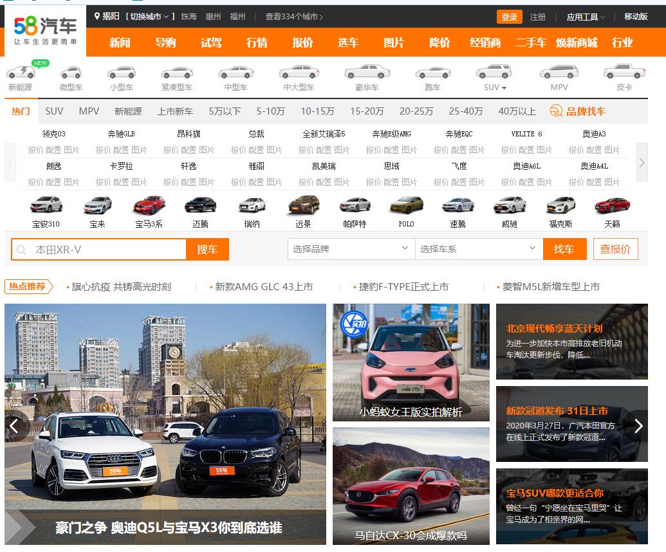Select the MPV car type icon

559,72
